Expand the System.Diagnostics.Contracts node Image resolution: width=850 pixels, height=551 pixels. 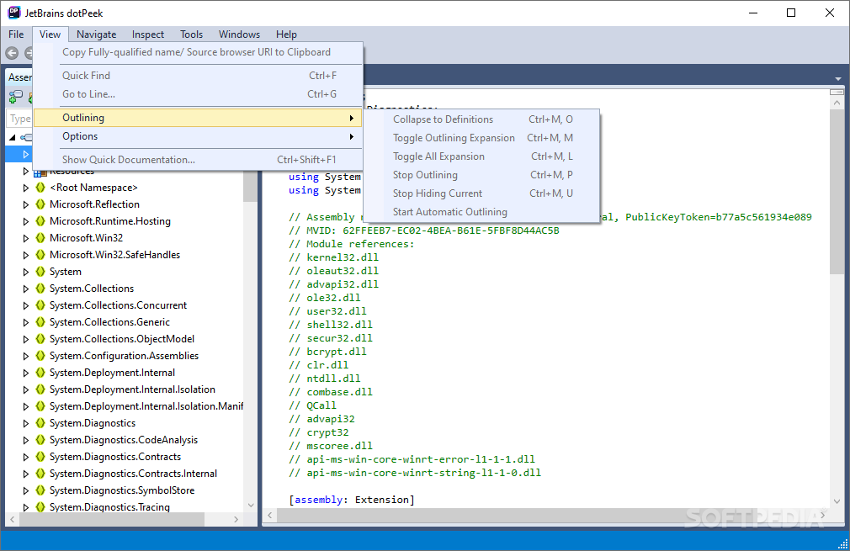pyautogui.click(x=25, y=456)
